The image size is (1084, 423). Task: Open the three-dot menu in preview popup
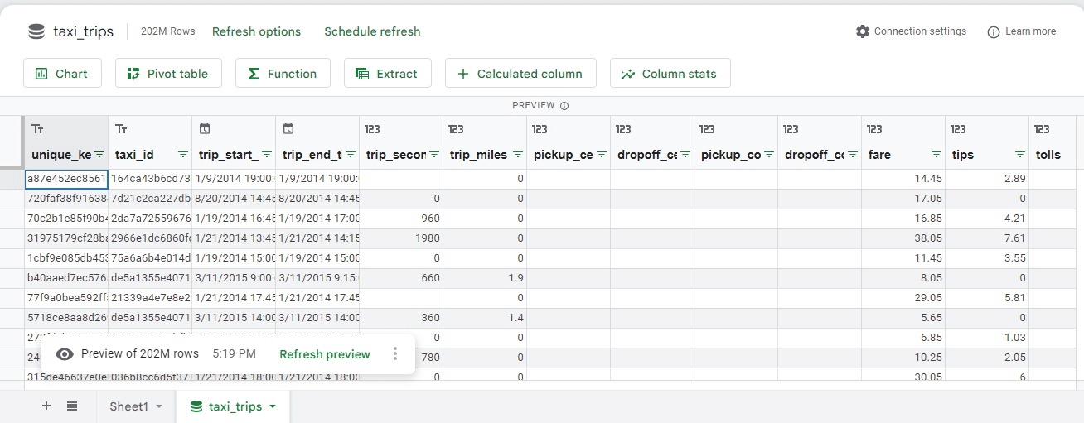click(x=395, y=354)
